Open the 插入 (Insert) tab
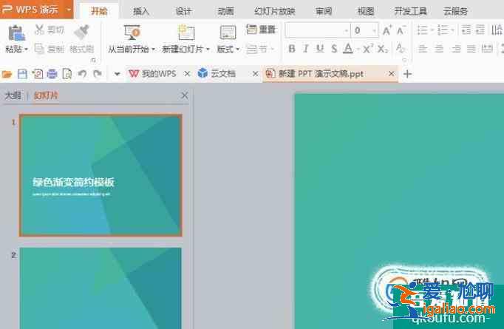 141,11
